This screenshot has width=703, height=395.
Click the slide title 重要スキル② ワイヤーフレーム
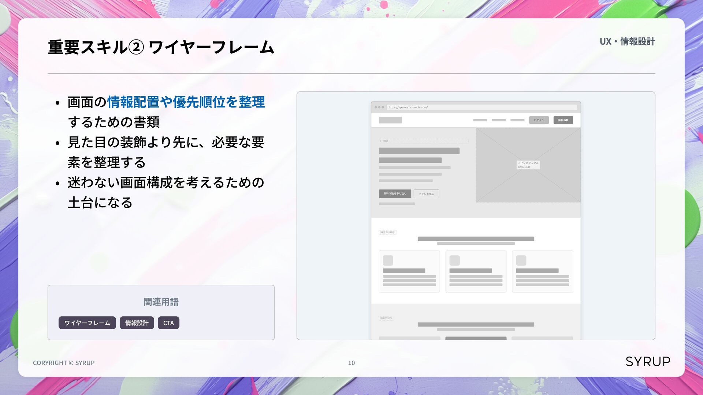161,47
